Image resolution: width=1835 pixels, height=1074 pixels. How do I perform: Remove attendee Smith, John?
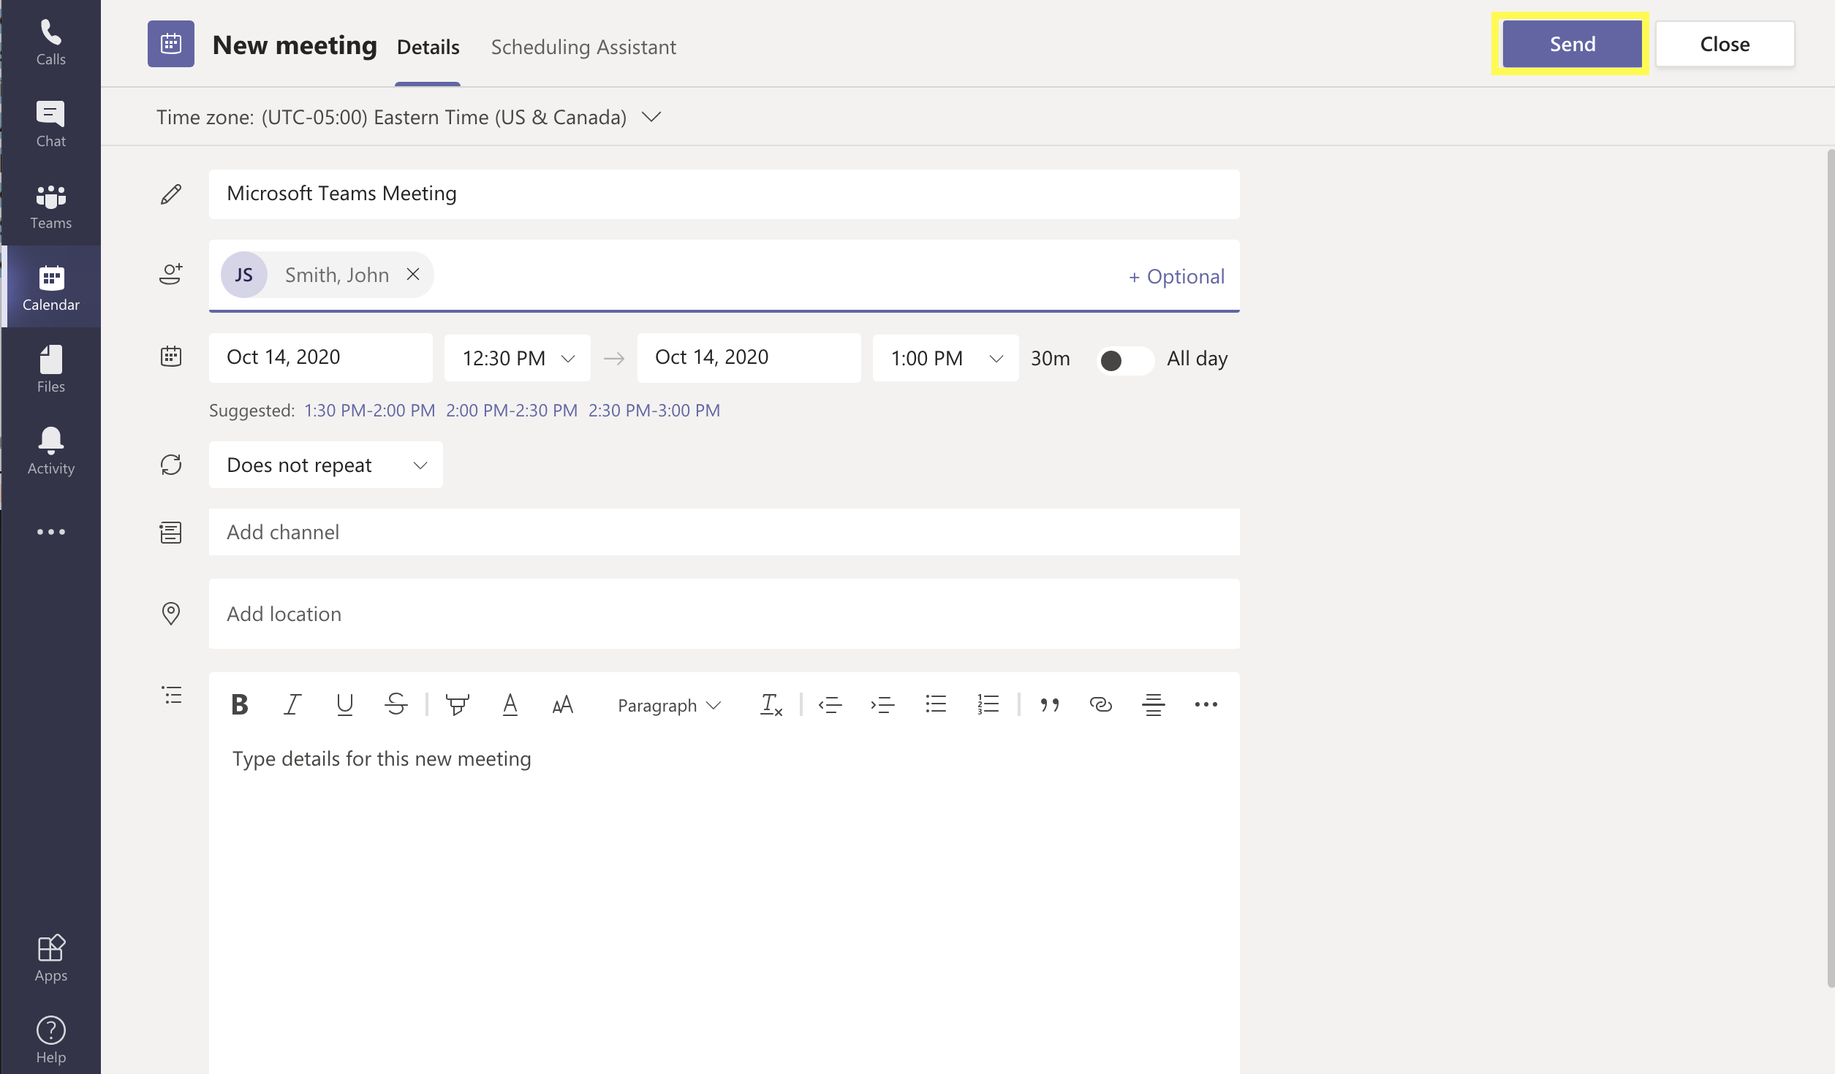click(x=413, y=274)
